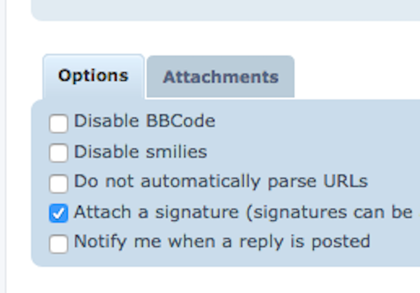Switch to the Attachments tab
The height and width of the screenshot is (293, 420).
coord(221,77)
